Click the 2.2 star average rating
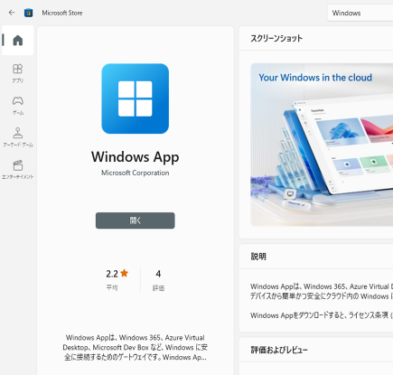Screen dimensions: 393x375 117,279
